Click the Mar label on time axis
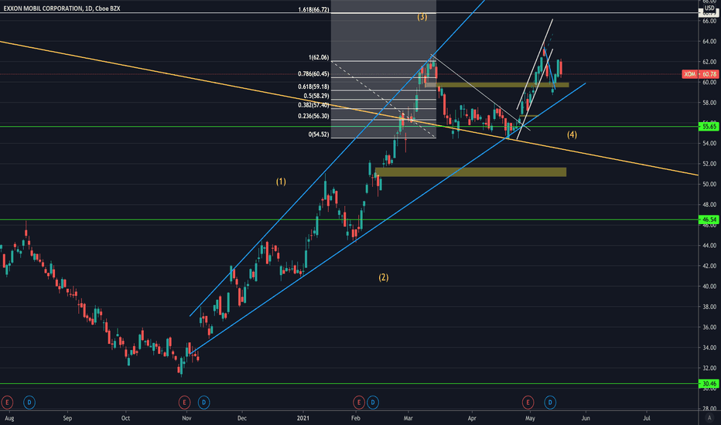This screenshot has width=721, height=425. [x=408, y=418]
